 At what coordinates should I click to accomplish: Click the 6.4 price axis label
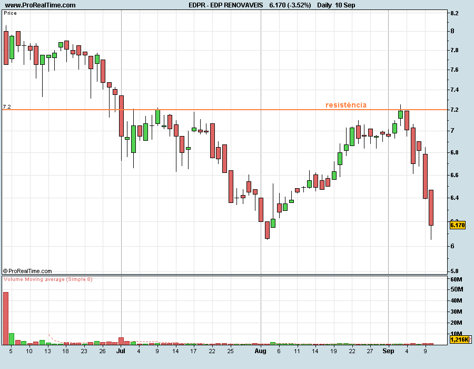pyautogui.click(x=455, y=198)
